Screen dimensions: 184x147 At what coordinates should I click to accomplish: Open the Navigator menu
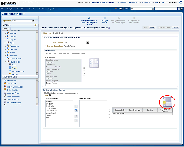tap(11, 9)
